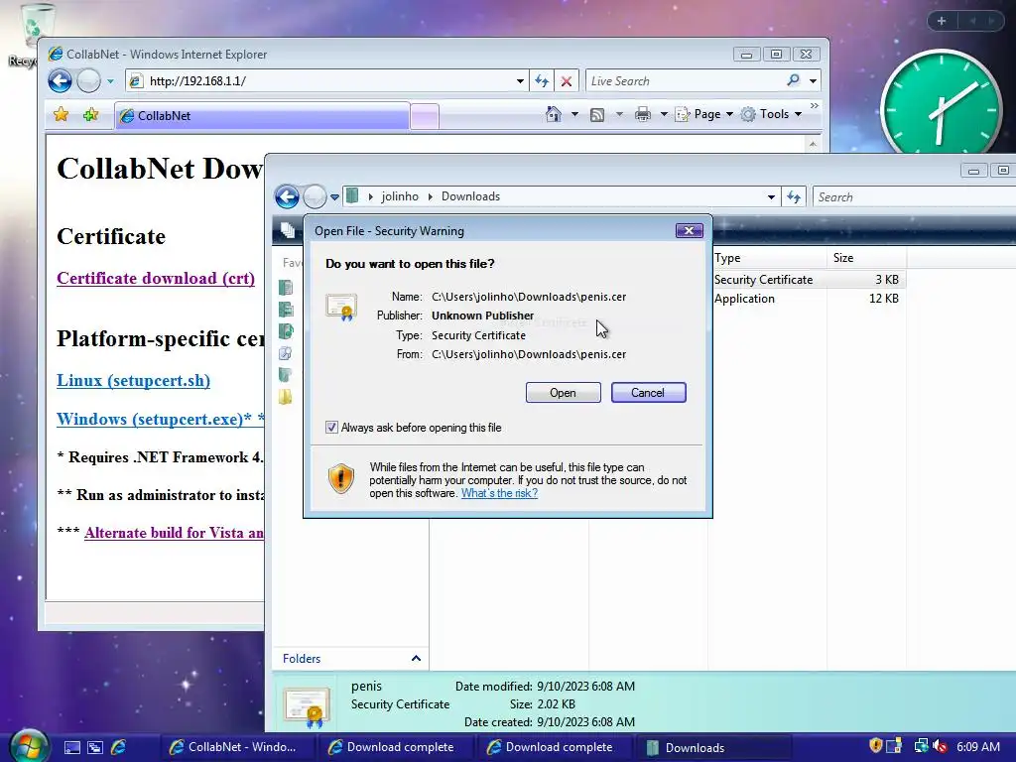Click the network icon in the system tray
Screen dimensions: 1016x762
pos(921,746)
